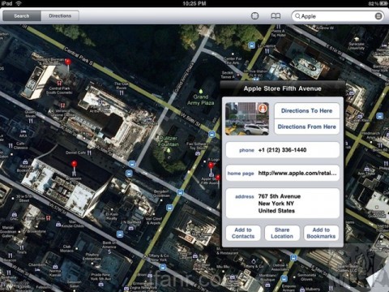Call the store phone number row
389x292 pixels.
click(x=283, y=150)
